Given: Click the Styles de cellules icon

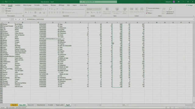Looking at the screenshot, I should pyautogui.click(x=125, y=9).
